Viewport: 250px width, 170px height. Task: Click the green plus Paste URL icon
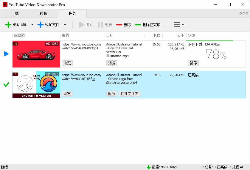click(8, 25)
